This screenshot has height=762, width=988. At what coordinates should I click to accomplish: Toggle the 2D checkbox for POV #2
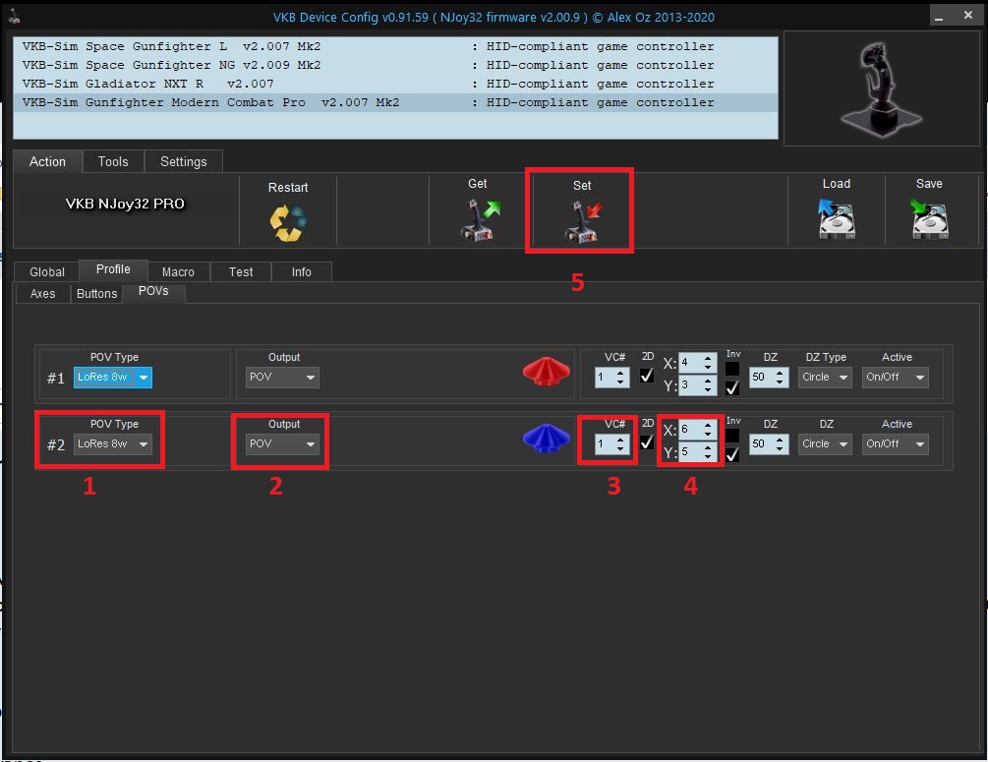pos(647,442)
